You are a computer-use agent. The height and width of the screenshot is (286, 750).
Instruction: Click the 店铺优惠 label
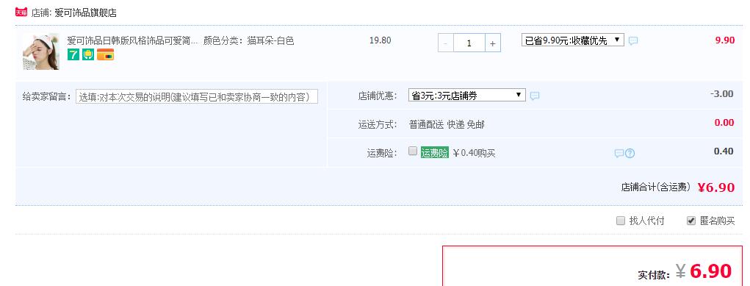tap(378, 96)
